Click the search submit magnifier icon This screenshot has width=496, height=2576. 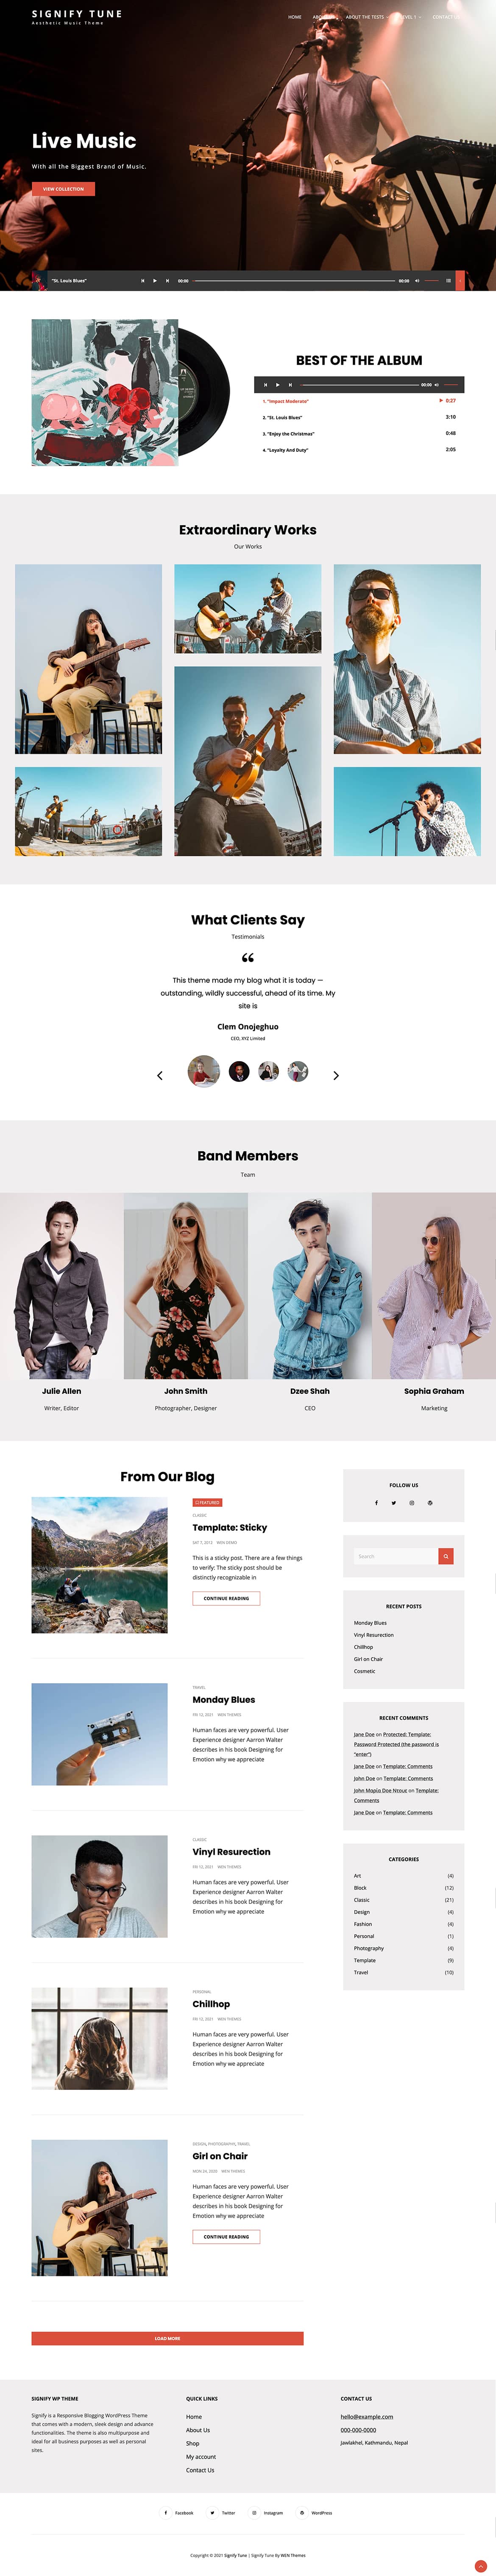click(x=446, y=1556)
